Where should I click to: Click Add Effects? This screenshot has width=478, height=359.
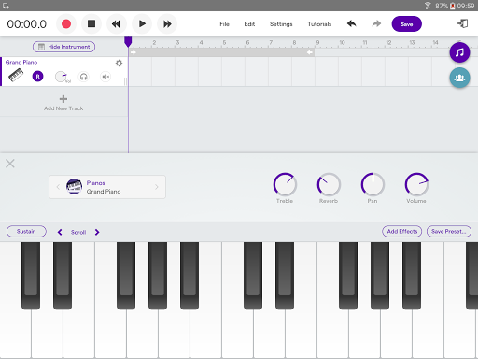pyautogui.click(x=402, y=232)
